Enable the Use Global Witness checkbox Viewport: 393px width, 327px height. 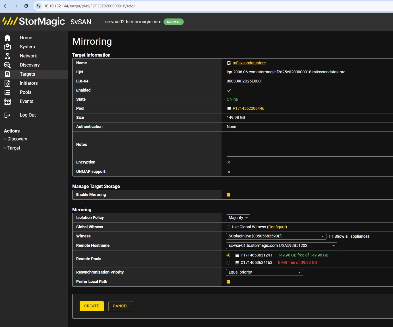228,227
